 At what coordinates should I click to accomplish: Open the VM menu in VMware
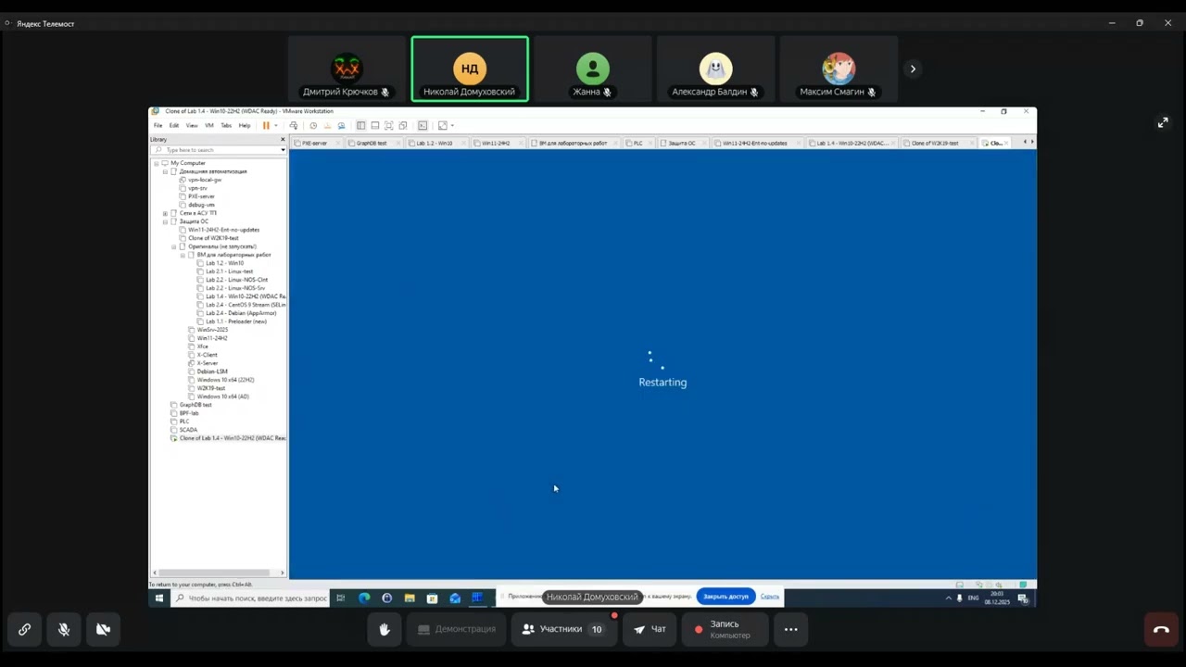[x=209, y=125]
